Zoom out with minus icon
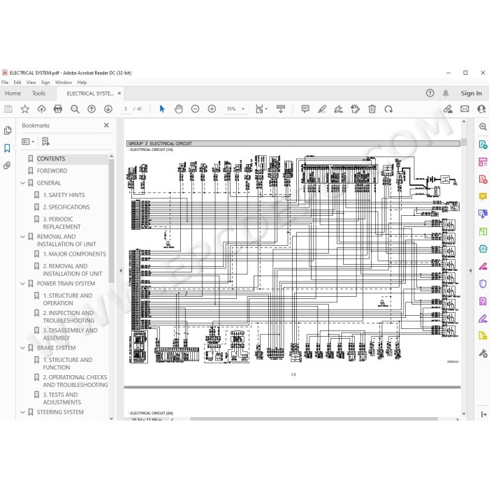489x489 pixels. coord(195,109)
